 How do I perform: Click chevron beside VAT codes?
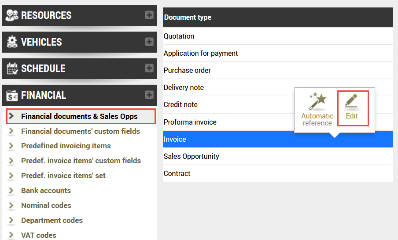click(11, 235)
